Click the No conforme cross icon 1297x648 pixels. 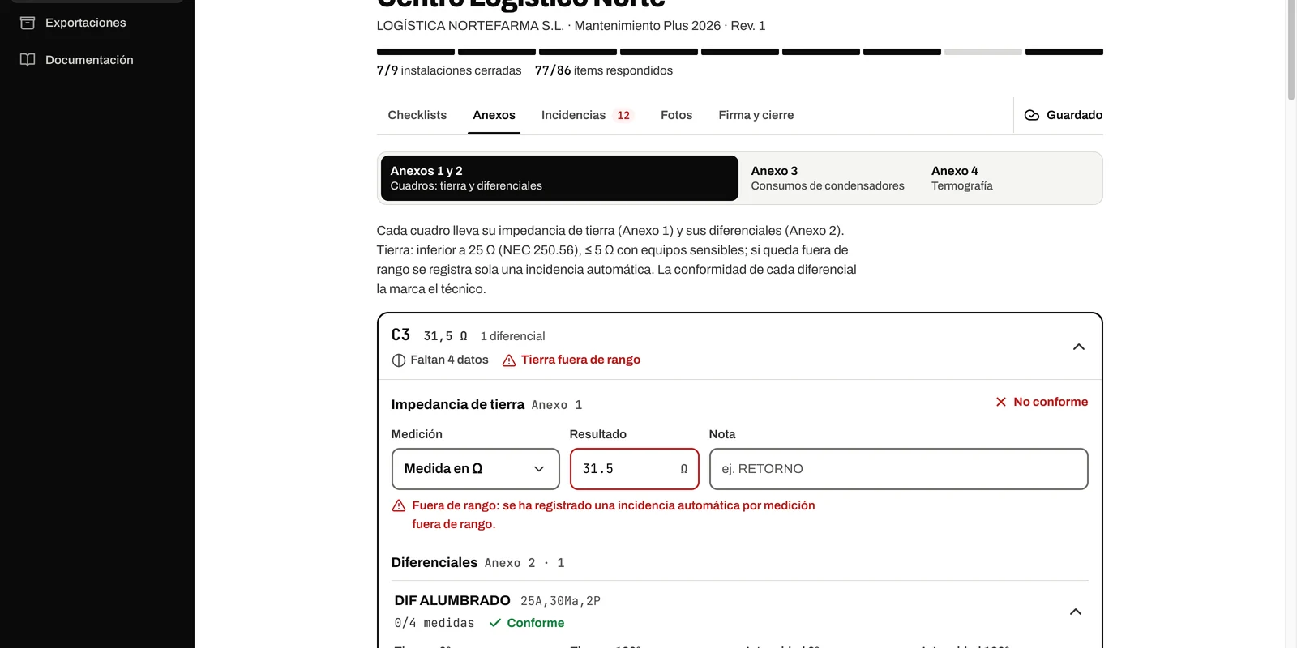pos(1001,402)
